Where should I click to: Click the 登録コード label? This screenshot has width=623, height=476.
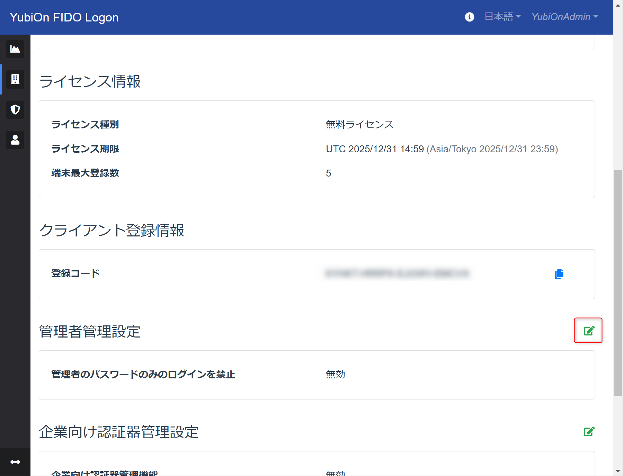pos(75,273)
